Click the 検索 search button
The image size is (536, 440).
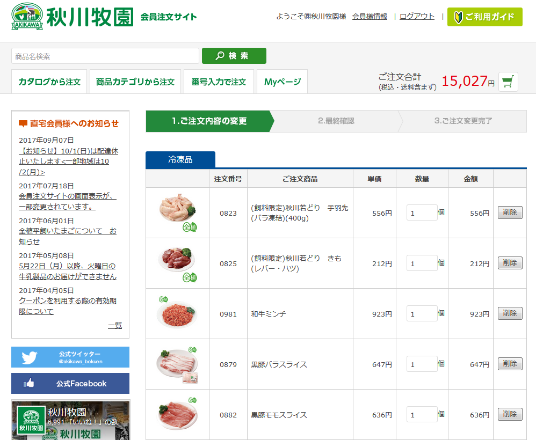pyautogui.click(x=234, y=56)
